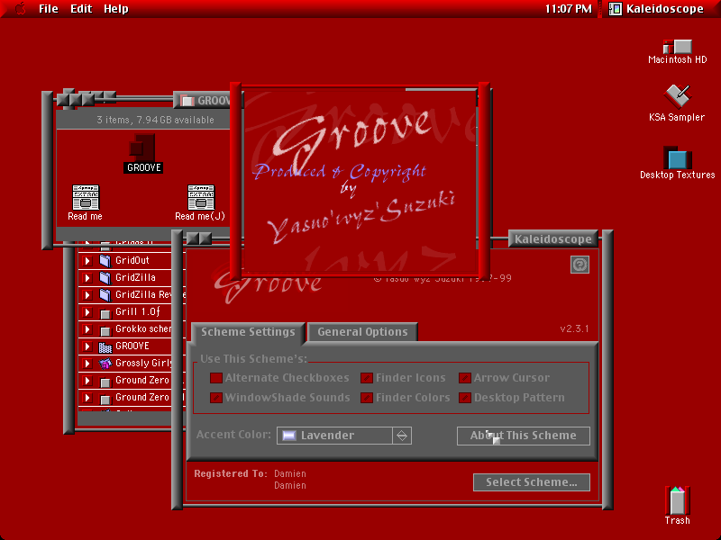
Task: Click the folder icon in GROOVE window title
Action: (x=187, y=101)
